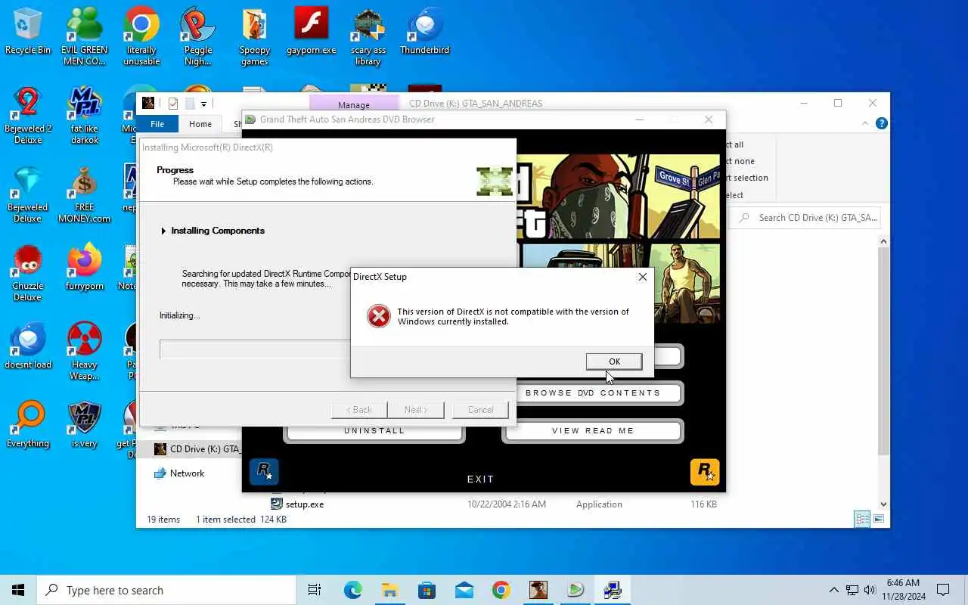The image size is (968, 605).
Task: Open the 'is very' desktop shortcut
Action: click(85, 425)
